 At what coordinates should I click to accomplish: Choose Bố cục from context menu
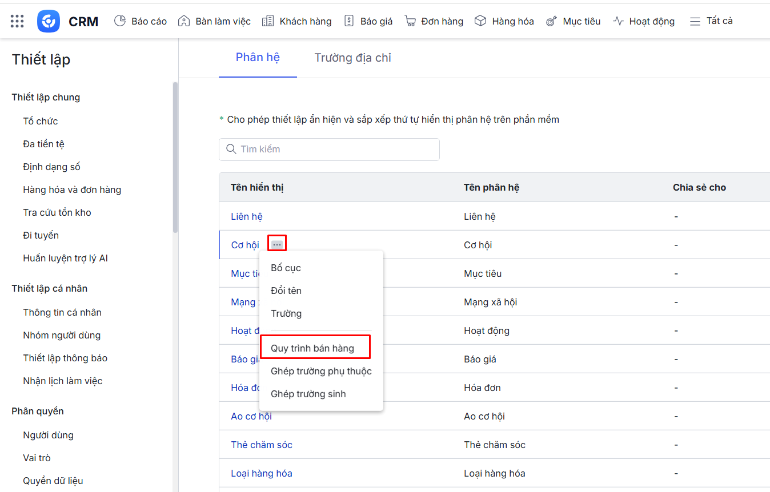pos(286,268)
